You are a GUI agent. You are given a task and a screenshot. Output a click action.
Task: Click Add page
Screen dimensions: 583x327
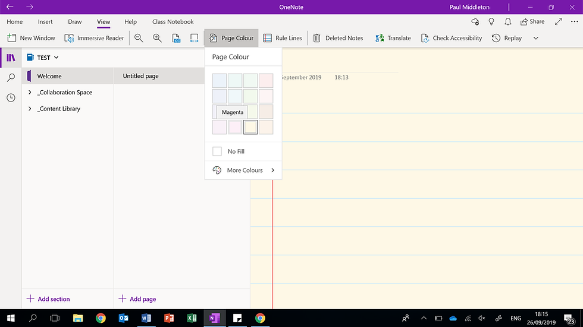point(137,299)
